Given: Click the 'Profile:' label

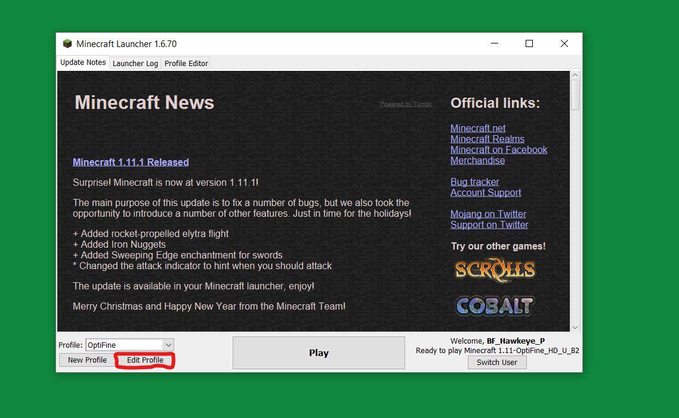Looking at the screenshot, I should click(70, 345).
